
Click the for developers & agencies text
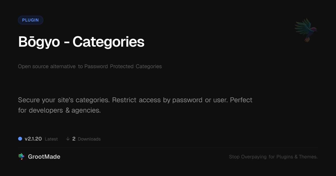59,110
